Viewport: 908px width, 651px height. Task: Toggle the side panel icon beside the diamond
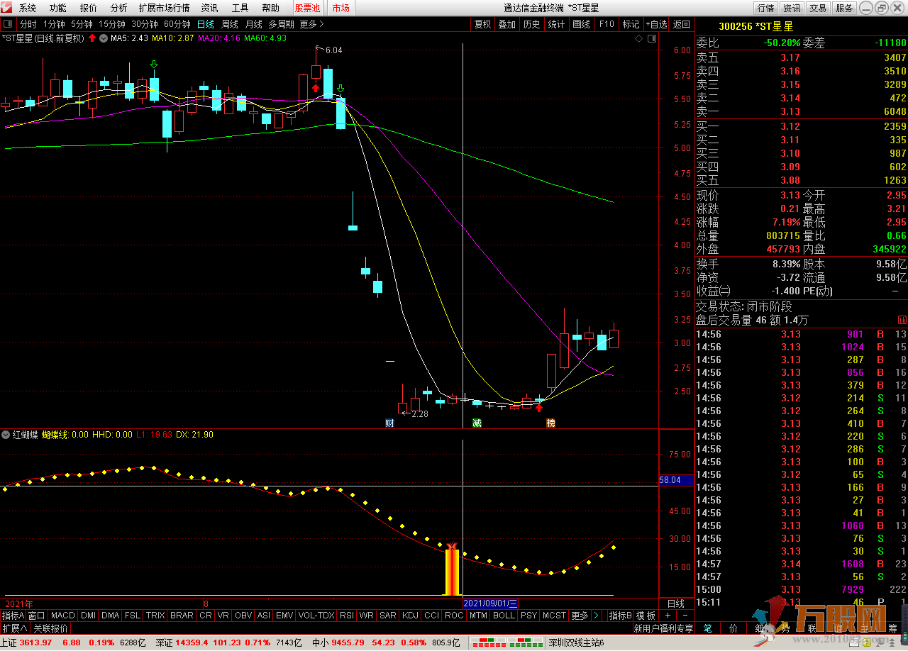[x=652, y=38]
